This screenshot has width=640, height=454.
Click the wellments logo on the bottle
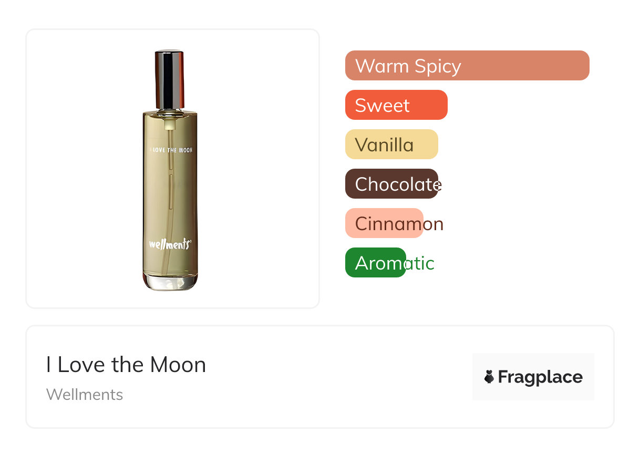(x=169, y=244)
